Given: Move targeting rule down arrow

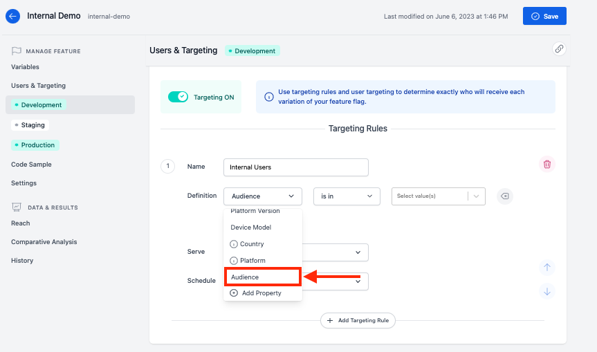Looking at the screenshot, I should (x=547, y=291).
